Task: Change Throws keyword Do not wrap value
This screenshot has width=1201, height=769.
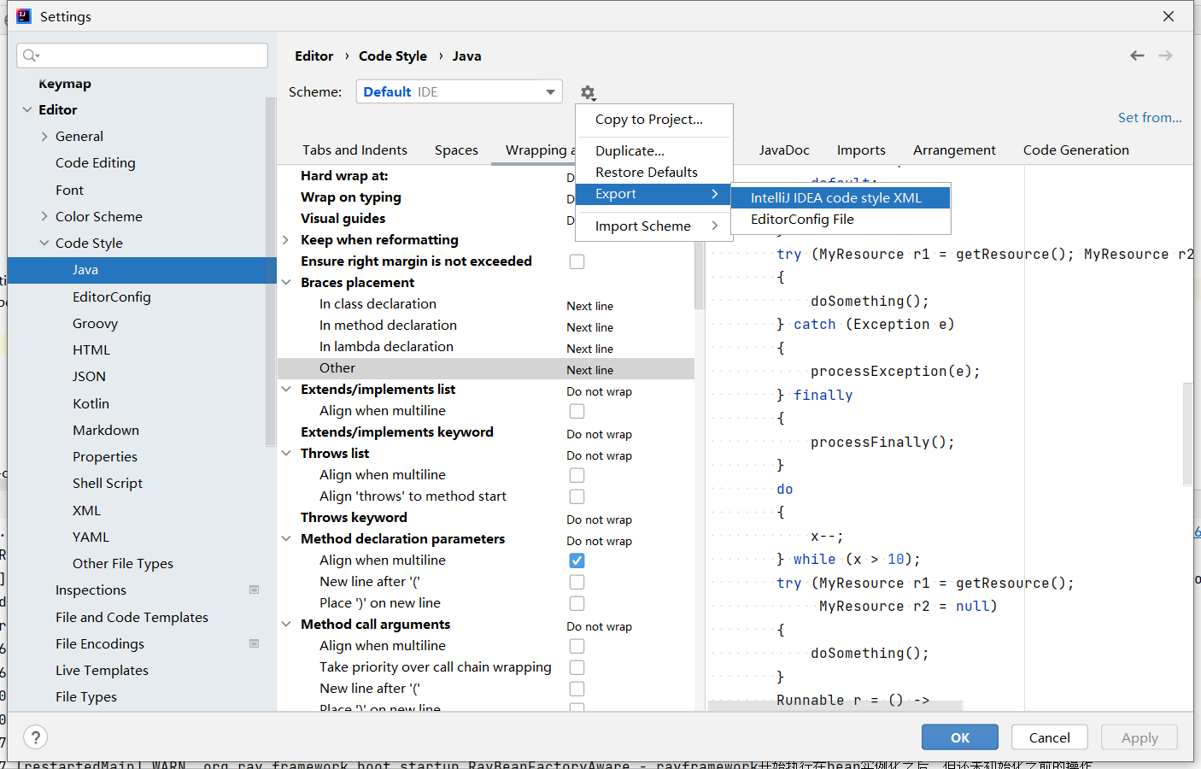Action: click(599, 520)
